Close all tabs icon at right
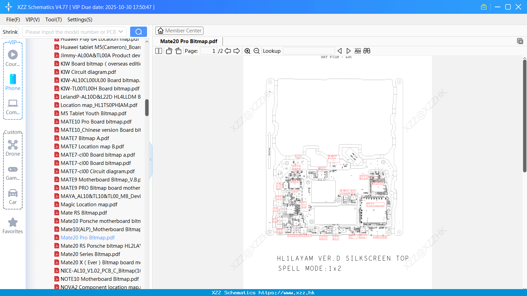The image size is (527, 296). click(x=520, y=41)
